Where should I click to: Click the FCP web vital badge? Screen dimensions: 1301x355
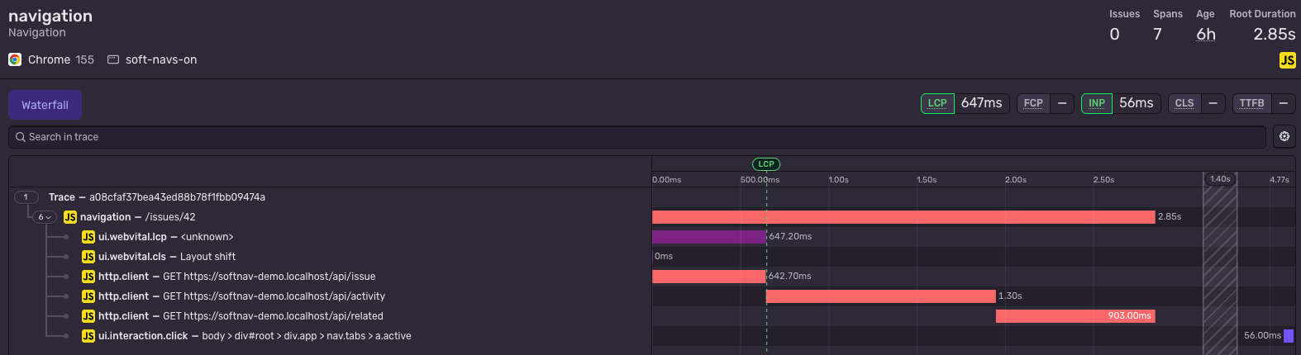pyautogui.click(x=1033, y=103)
